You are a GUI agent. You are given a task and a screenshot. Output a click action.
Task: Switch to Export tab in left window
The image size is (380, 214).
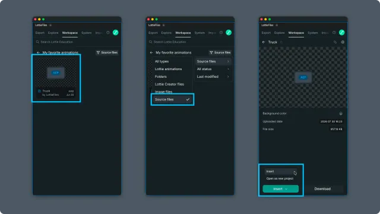pyautogui.click(x=40, y=33)
